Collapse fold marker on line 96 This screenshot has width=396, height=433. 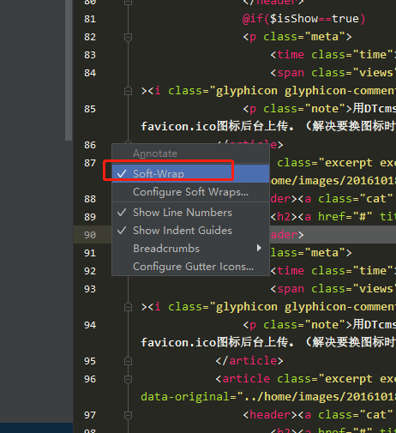tap(128, 379)
